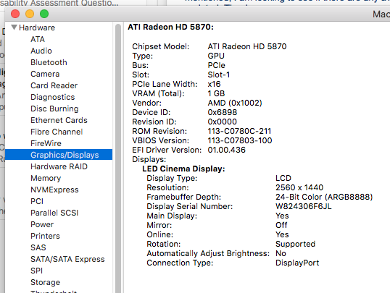Click the VRAM value 1 GB
The height and width of the screenshot is (293, 390).
[x=216, y=93]
